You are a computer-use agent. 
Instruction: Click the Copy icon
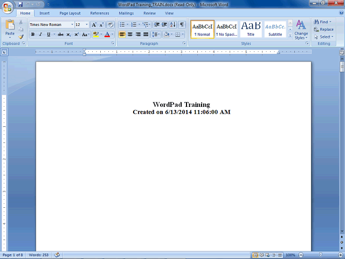(21, 29)
